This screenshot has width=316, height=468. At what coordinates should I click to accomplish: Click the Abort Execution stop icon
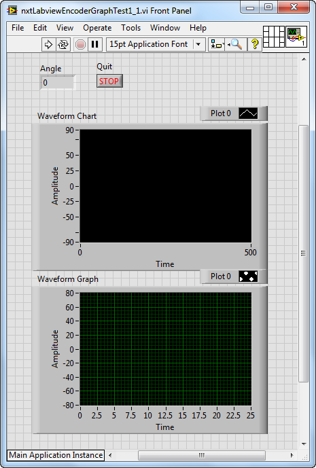point(80,44)
